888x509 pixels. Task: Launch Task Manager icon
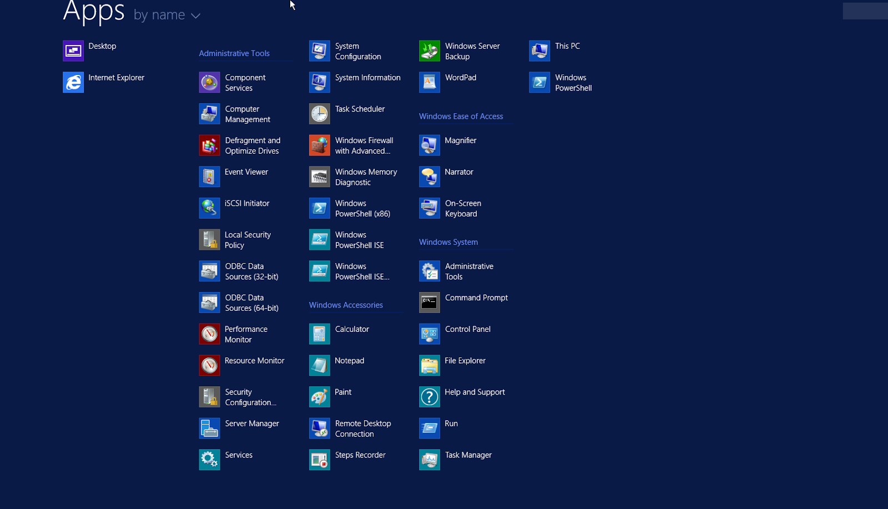(x=430, y=460)
